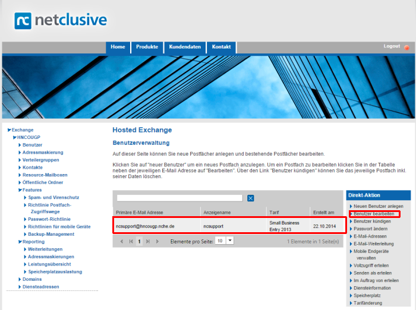This screenshot has width=416, height=310.
Task: Sort by Tarif column header
Action: tap(274, 213)
